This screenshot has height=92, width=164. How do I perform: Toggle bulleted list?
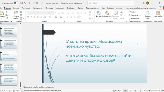(x=68, y=13)
